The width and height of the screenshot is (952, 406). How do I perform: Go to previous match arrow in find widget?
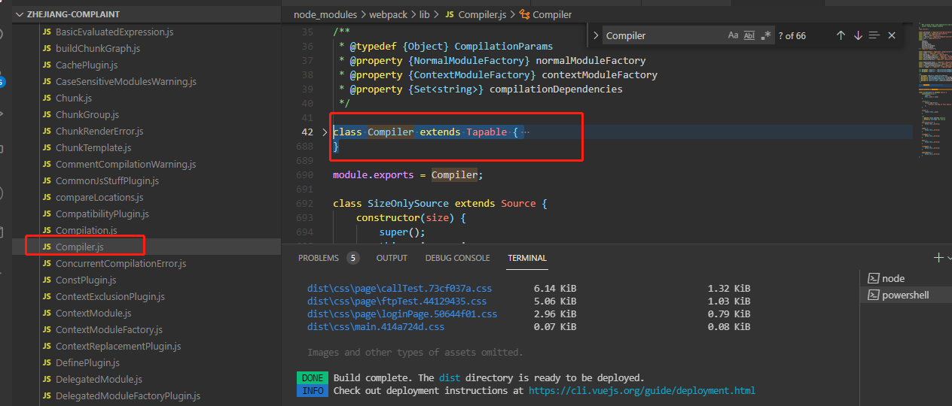coord(841,35)
